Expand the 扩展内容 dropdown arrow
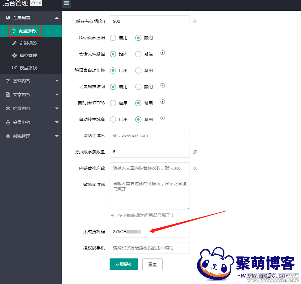Viewport: 301px width, 284px height. [x=56, y=108]
